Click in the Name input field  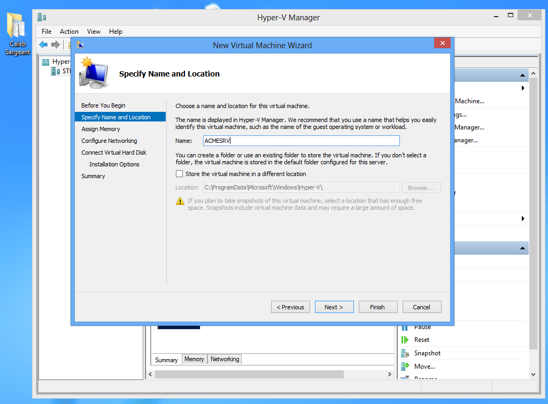pyautogui.click(x=301, y=141)
